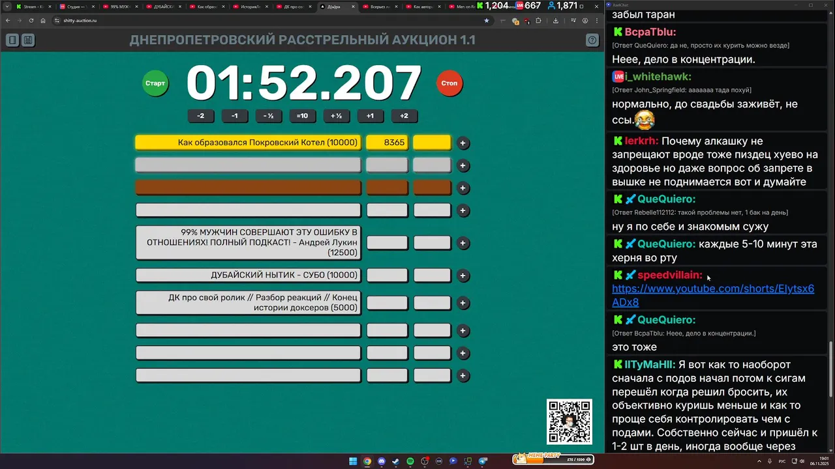Click the red Стоп button
835x469 pixels.
(449, 83)
